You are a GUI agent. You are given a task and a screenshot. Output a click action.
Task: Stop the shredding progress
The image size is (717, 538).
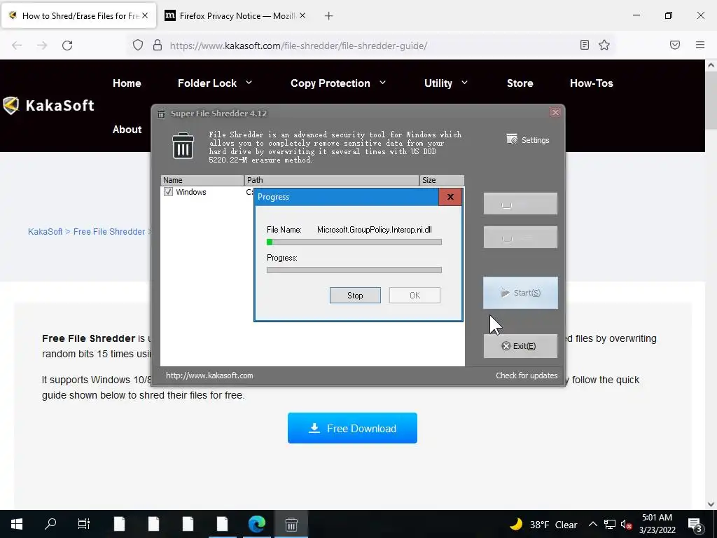tap(355, 296)
